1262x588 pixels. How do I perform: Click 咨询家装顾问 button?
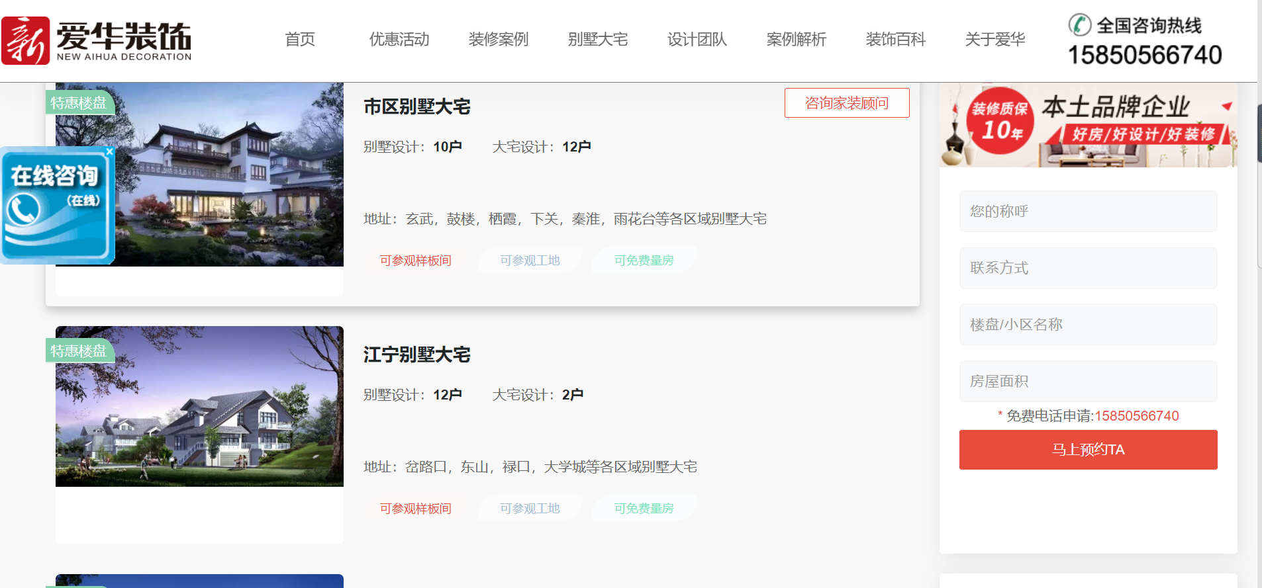[847, 103]
